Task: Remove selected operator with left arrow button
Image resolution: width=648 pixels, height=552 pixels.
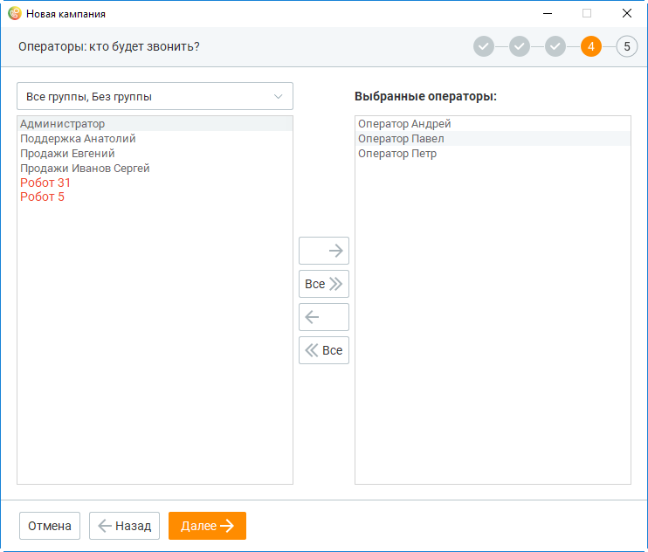Action: (324, 317)
